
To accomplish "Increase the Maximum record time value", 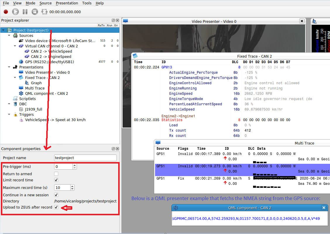I will pos(72,186).
